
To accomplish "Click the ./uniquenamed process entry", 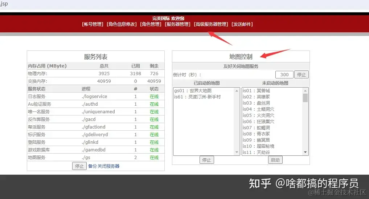I will point(98,111).
